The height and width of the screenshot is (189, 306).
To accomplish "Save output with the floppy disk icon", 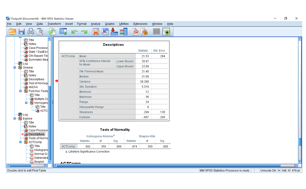I will click(22, 32).
